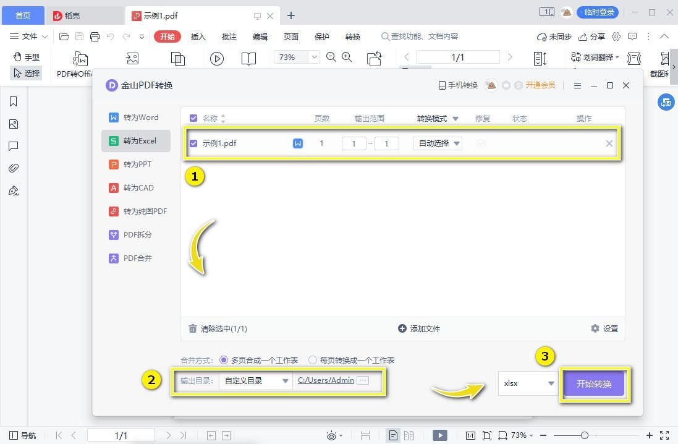The height and width of the screenshot is (444, 678).
Task: Open dialog 设置 settings
Action: click(604, 328)
